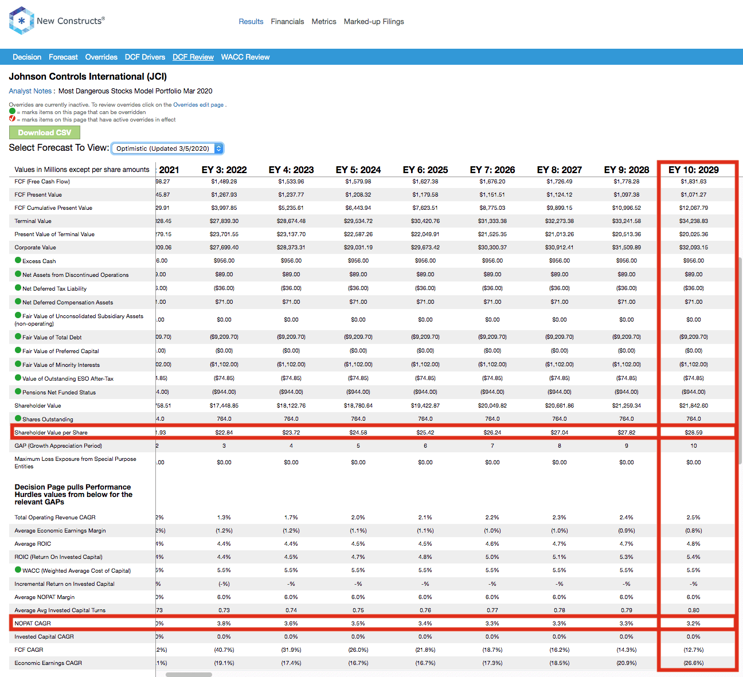
Task: Click the Download CSV button
Action: coord(45,132)
